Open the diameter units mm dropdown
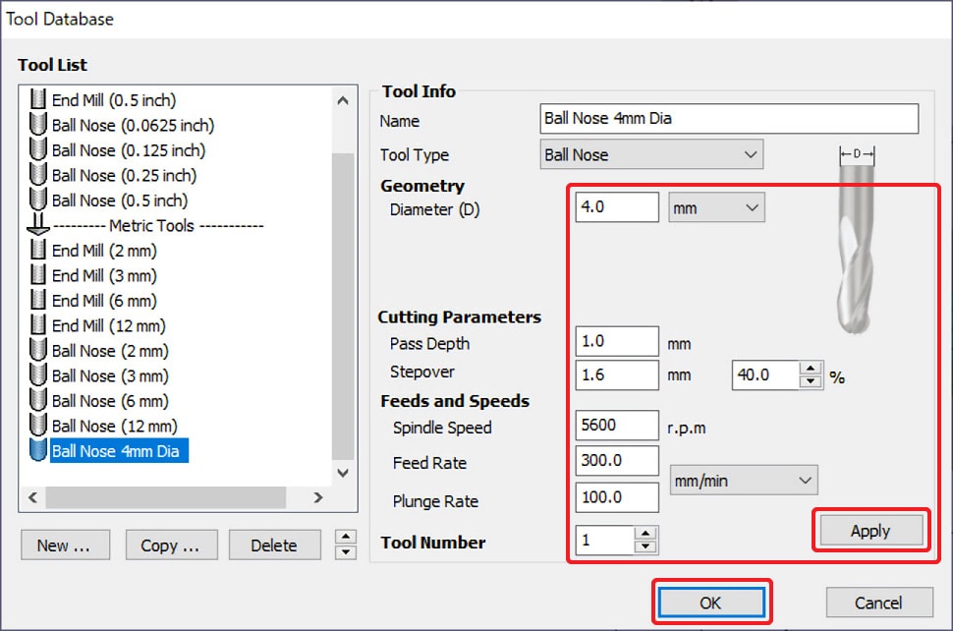Image resolution: width=953 pixels, height=631 pixels. point(715,208)
